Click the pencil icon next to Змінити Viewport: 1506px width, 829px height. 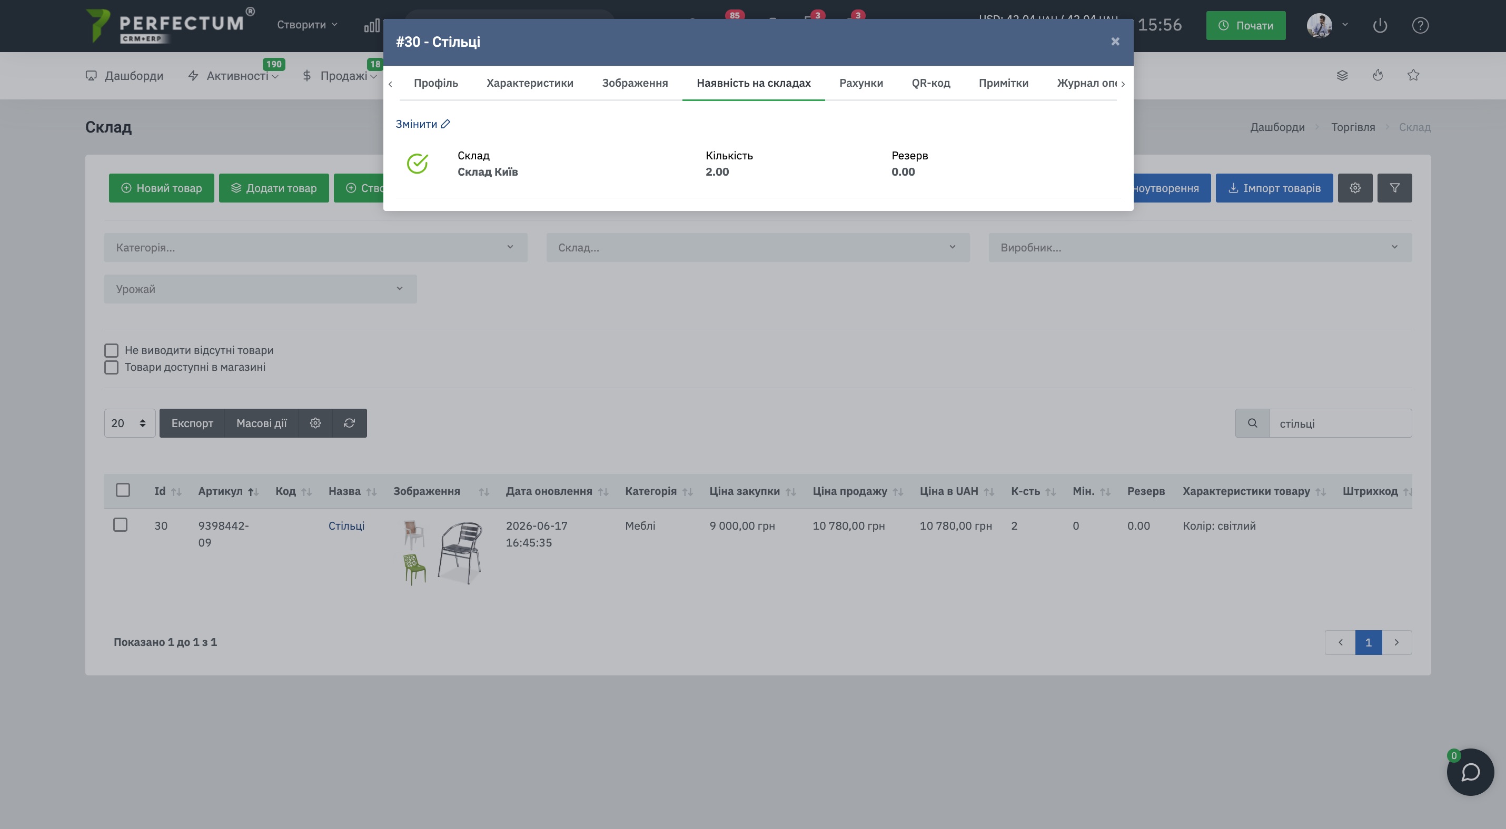[x=445, y=124]
